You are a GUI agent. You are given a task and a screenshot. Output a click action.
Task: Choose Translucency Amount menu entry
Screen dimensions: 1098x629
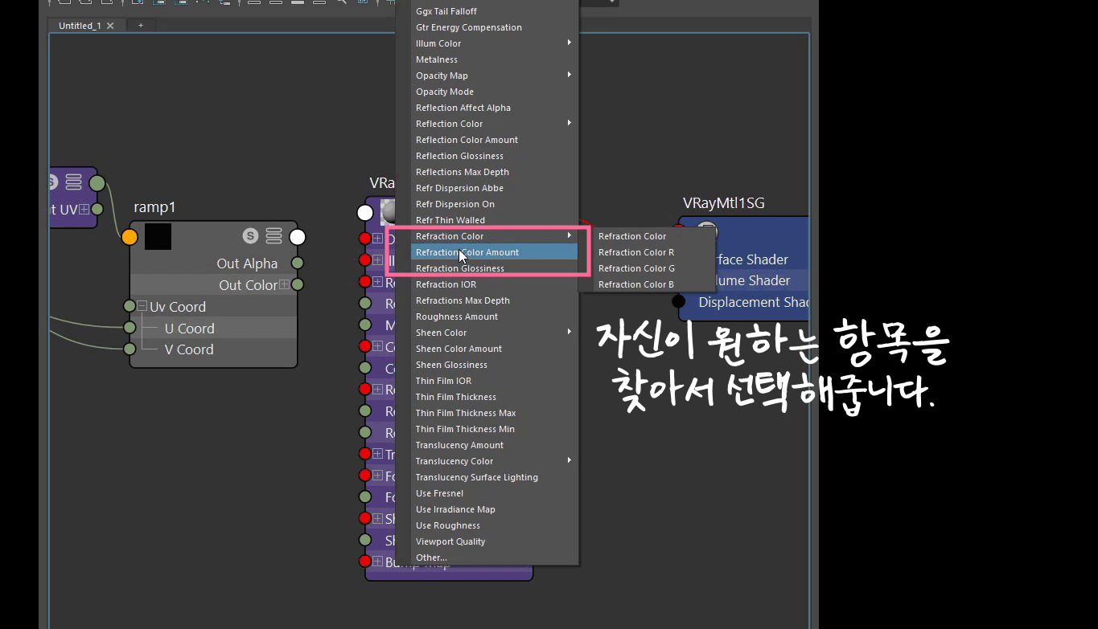point(495,445)
